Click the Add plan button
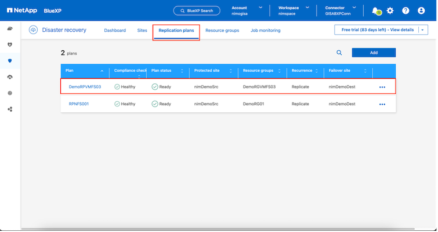The height and width of the screenshot is (232, 438). coord(374,53)
